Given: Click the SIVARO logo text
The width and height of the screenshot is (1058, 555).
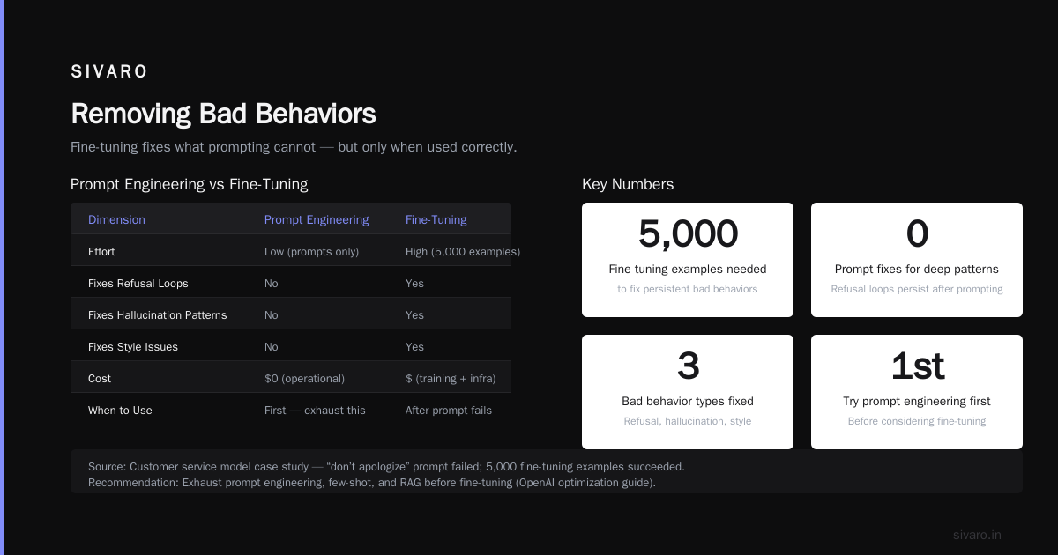Looking at the screenshot, I should pos(109,72).
